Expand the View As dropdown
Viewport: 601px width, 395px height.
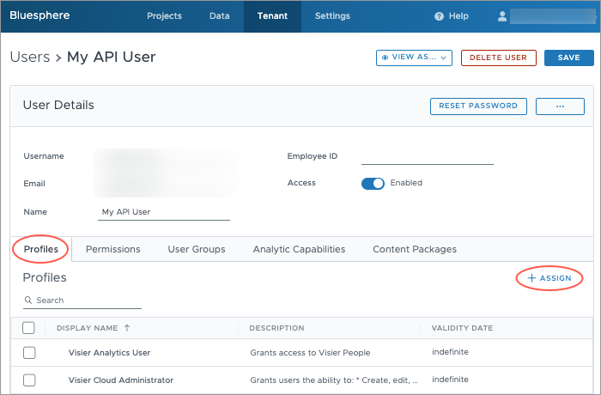(x=414, y=58)
